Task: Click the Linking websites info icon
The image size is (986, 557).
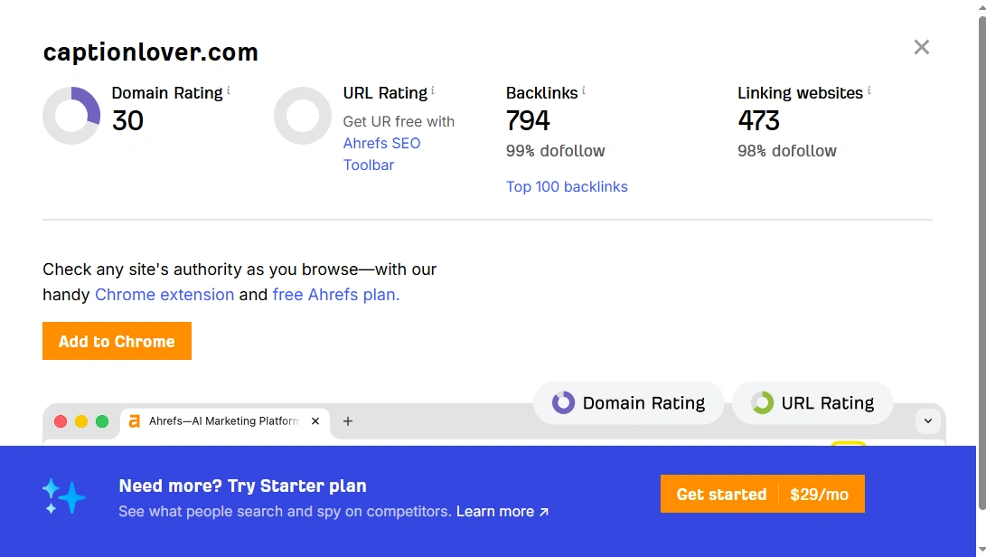Action: [x=869, y=88]
